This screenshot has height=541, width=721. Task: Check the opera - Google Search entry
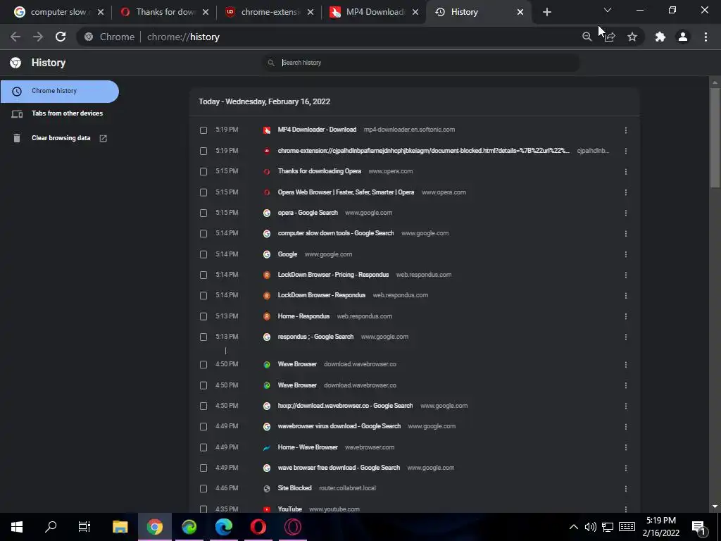tap(203, 213)
